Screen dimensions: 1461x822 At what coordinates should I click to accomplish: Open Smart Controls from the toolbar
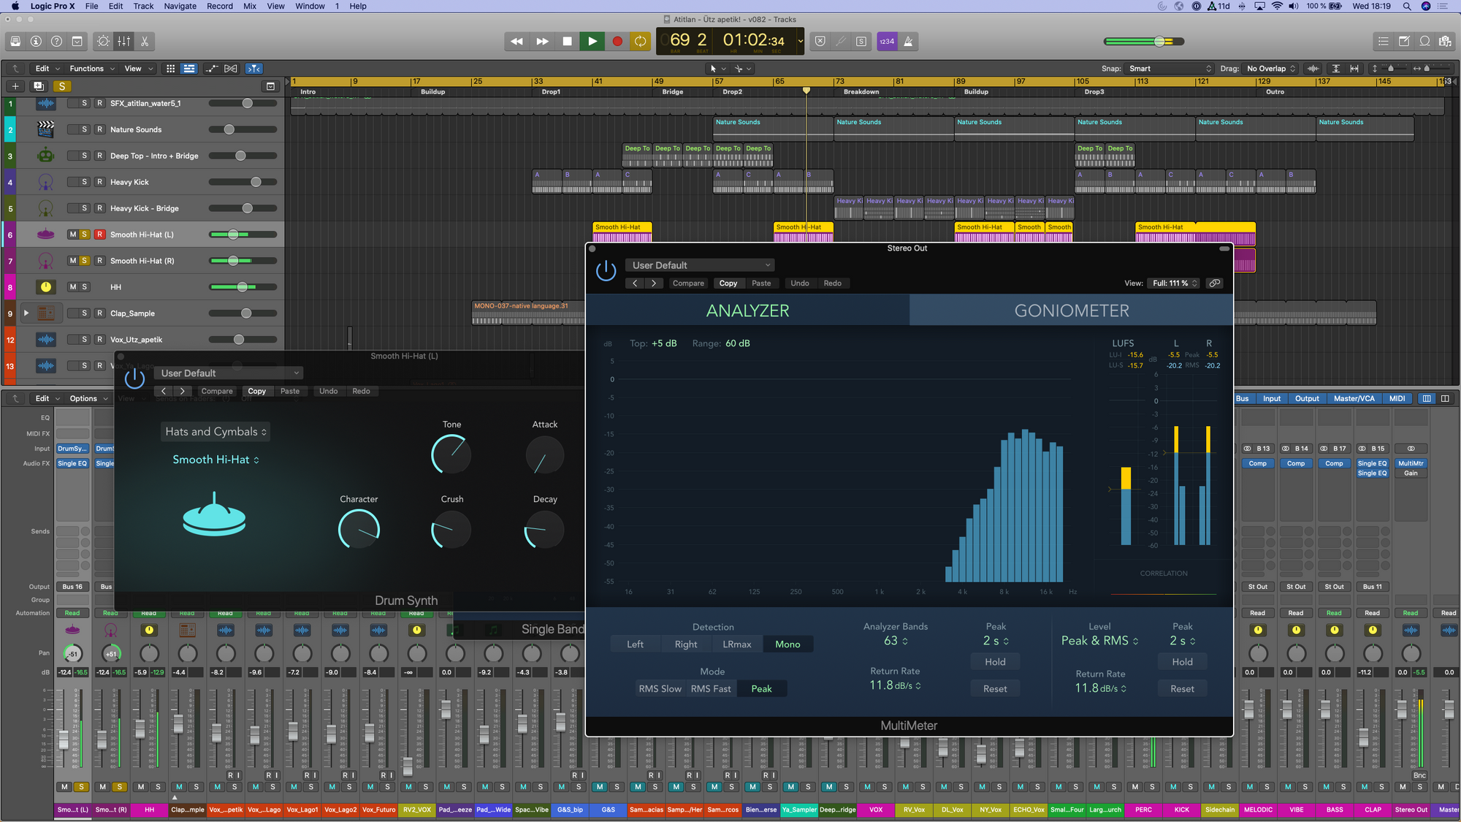tap(104, 42)
